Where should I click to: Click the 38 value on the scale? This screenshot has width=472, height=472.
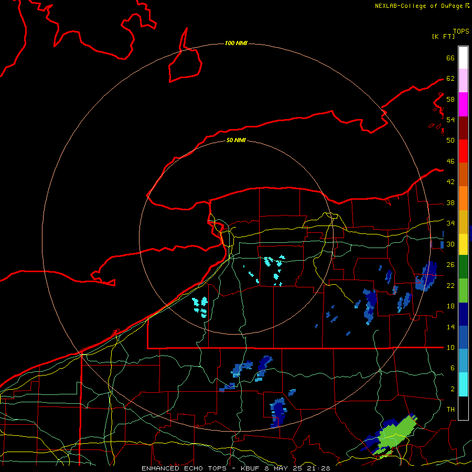(450, 203)
